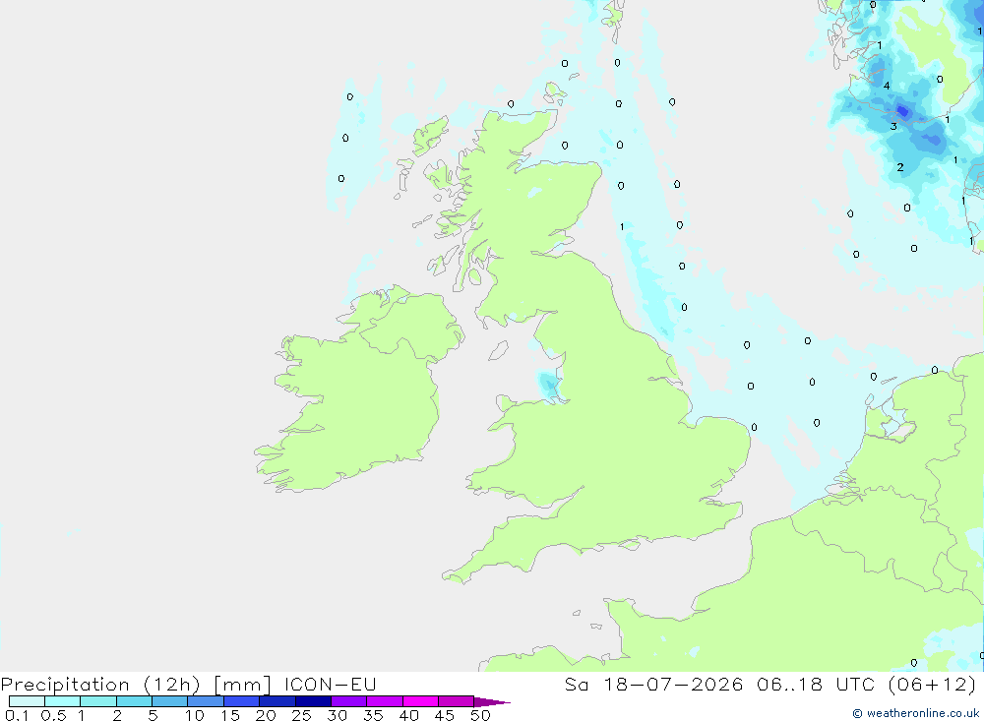
Task: Select the 5–10 mm blue legend swatch
Action: [169, 701]
